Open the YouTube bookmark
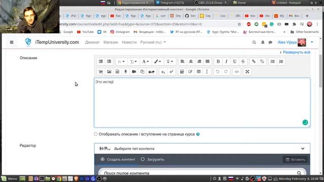Screen dimensions: 324x182 click(x=86, y=32)
